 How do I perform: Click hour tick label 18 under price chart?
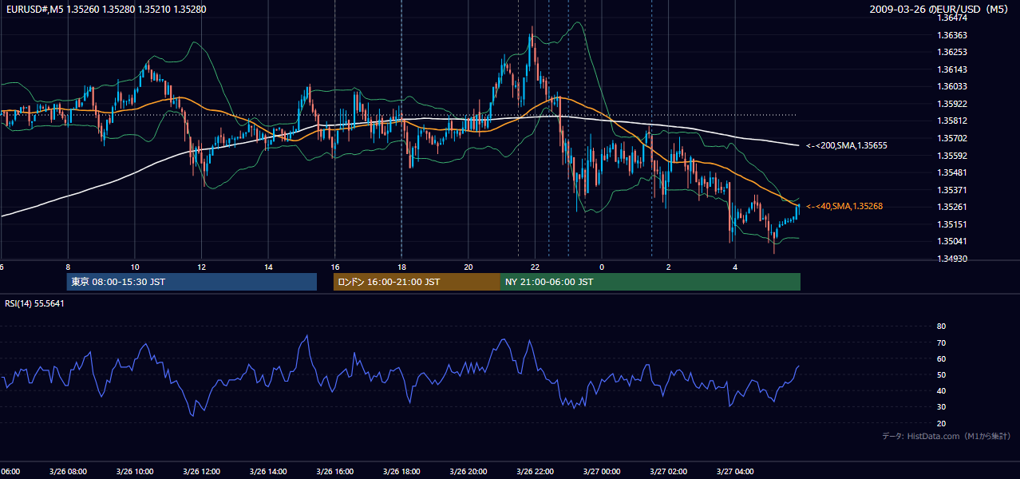click(401, 267)
